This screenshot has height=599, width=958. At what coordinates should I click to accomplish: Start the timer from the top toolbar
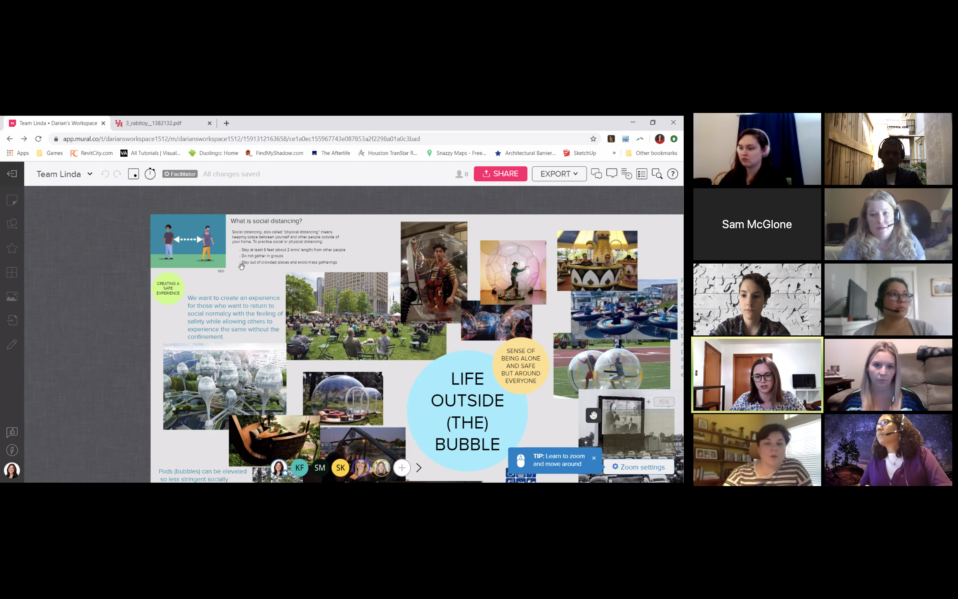click(150, 174)
